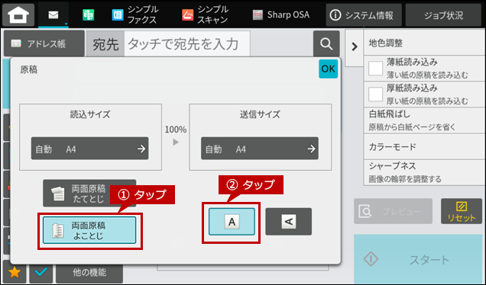Enable 厚紙読み込み checkbox

375,94
